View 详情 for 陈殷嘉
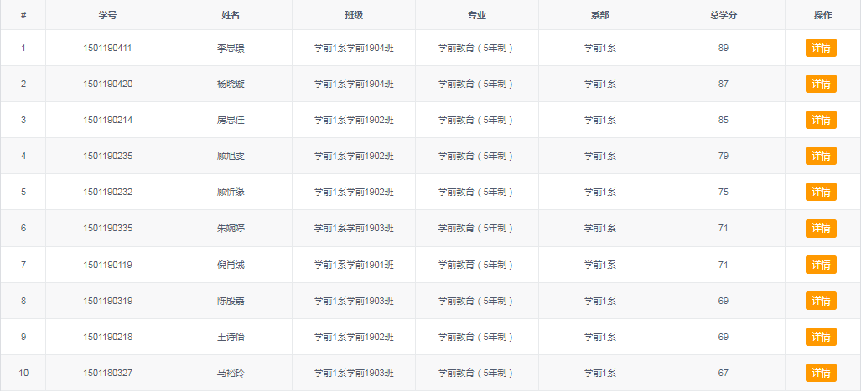Screen dimensions: 861x392 coord(821,301)
